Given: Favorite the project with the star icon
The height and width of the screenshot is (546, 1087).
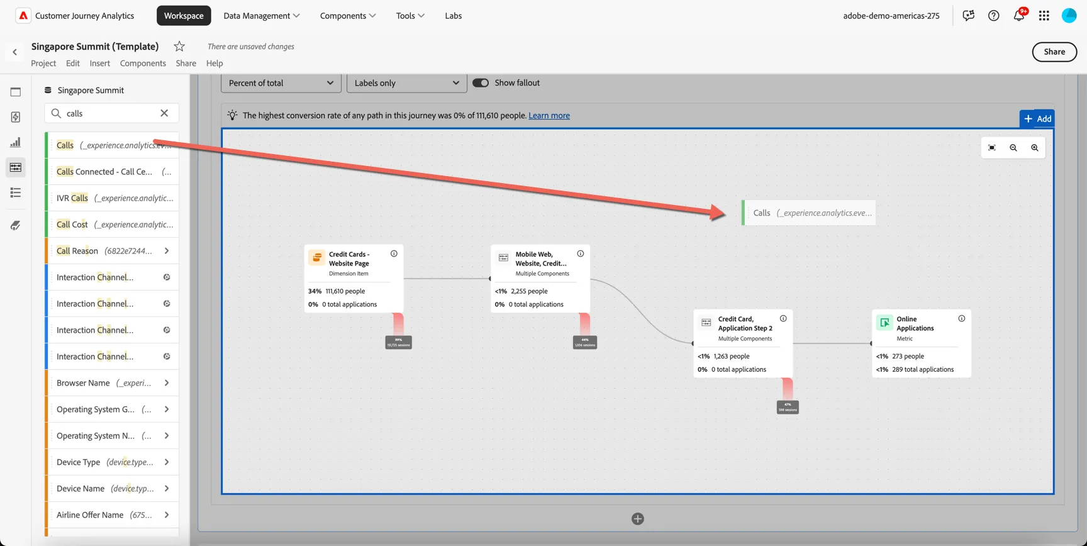Looking at the screenshot, I should (x=179, y=46).
